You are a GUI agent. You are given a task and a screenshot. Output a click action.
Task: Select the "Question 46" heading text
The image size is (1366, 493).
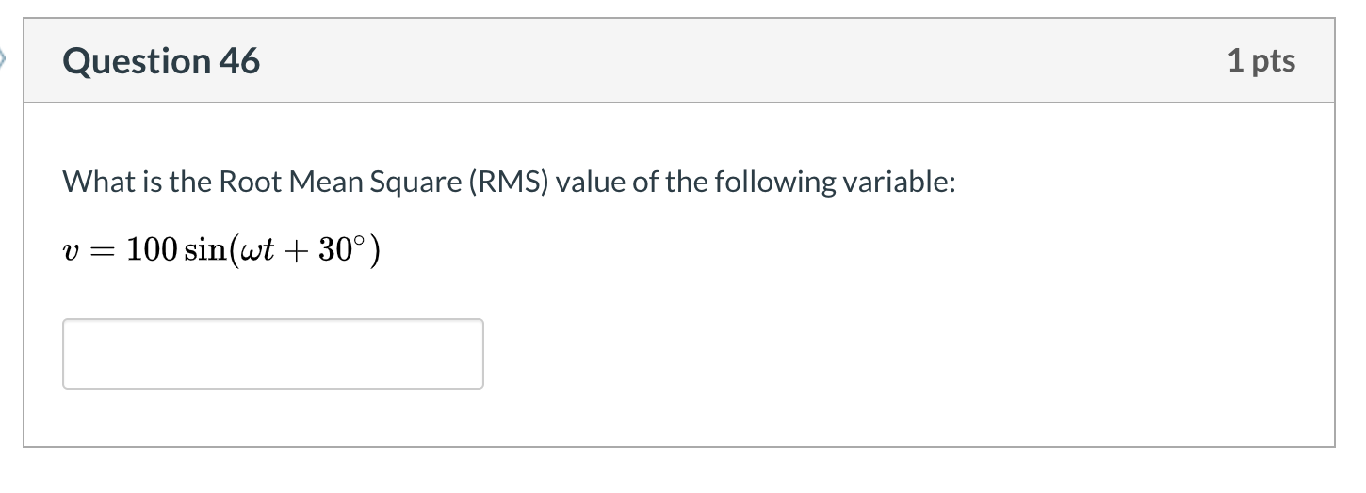click(161, 61)
